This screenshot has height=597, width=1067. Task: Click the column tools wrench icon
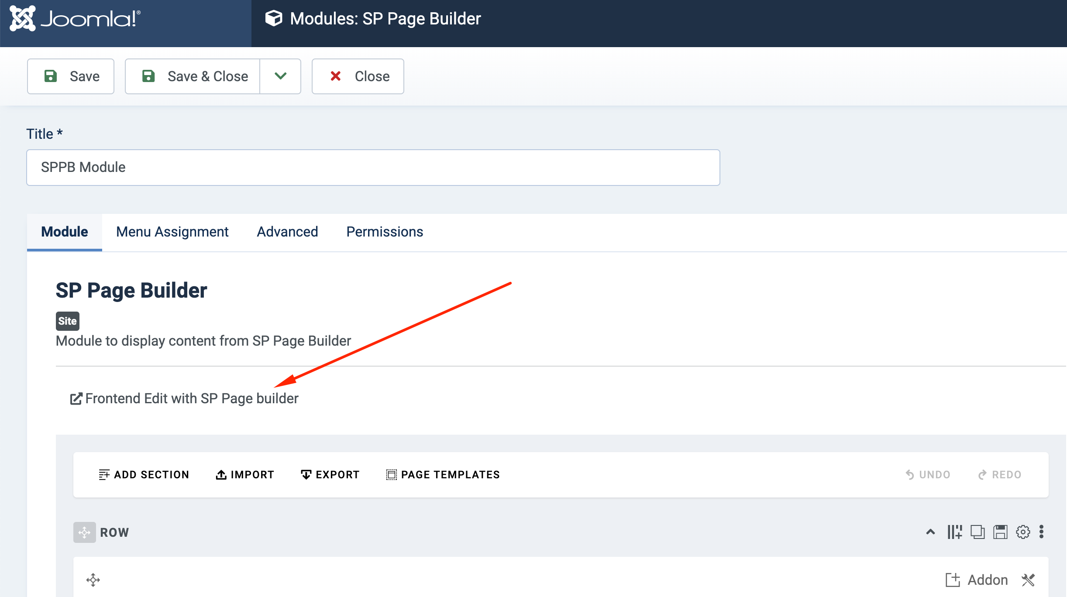point(1029,580)
